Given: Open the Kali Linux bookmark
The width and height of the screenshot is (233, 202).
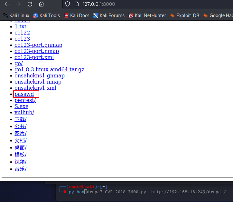Looking at the screenshot, I should [x=16, y=15].
